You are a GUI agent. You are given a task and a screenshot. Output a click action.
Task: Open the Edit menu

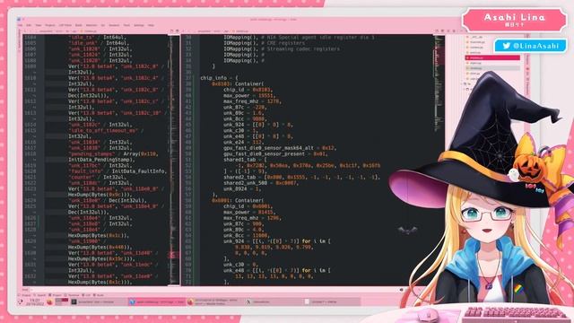pyautogui.click(x=29, y=25)
